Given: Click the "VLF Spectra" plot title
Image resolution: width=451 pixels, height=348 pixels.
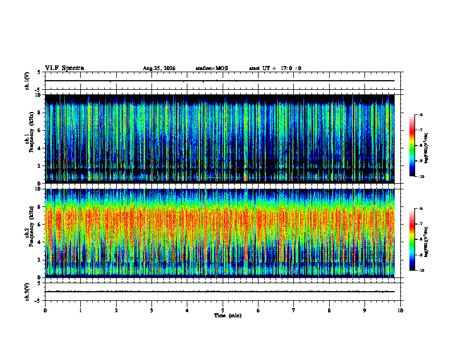Looking at the screenshot, I should (x=64, y=68).
